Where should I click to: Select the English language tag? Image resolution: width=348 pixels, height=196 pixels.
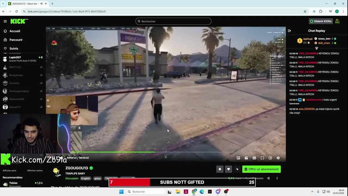86,178
